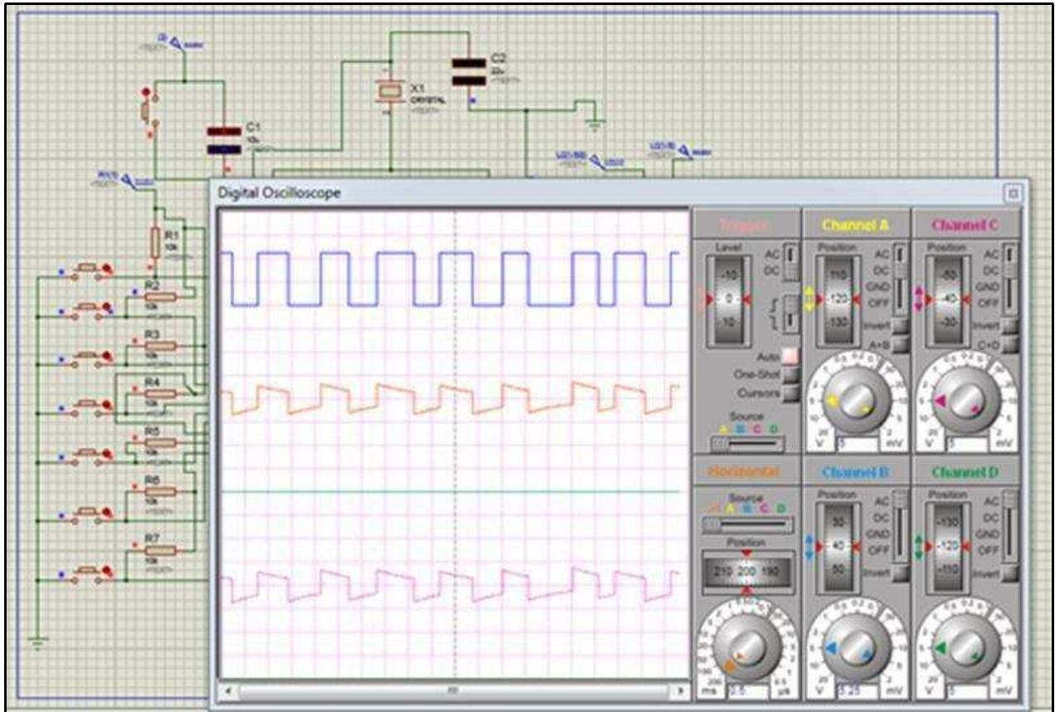
Task: Adjust the Trigger Source slider
Action: pyautogui.click(x=746, y=444)
